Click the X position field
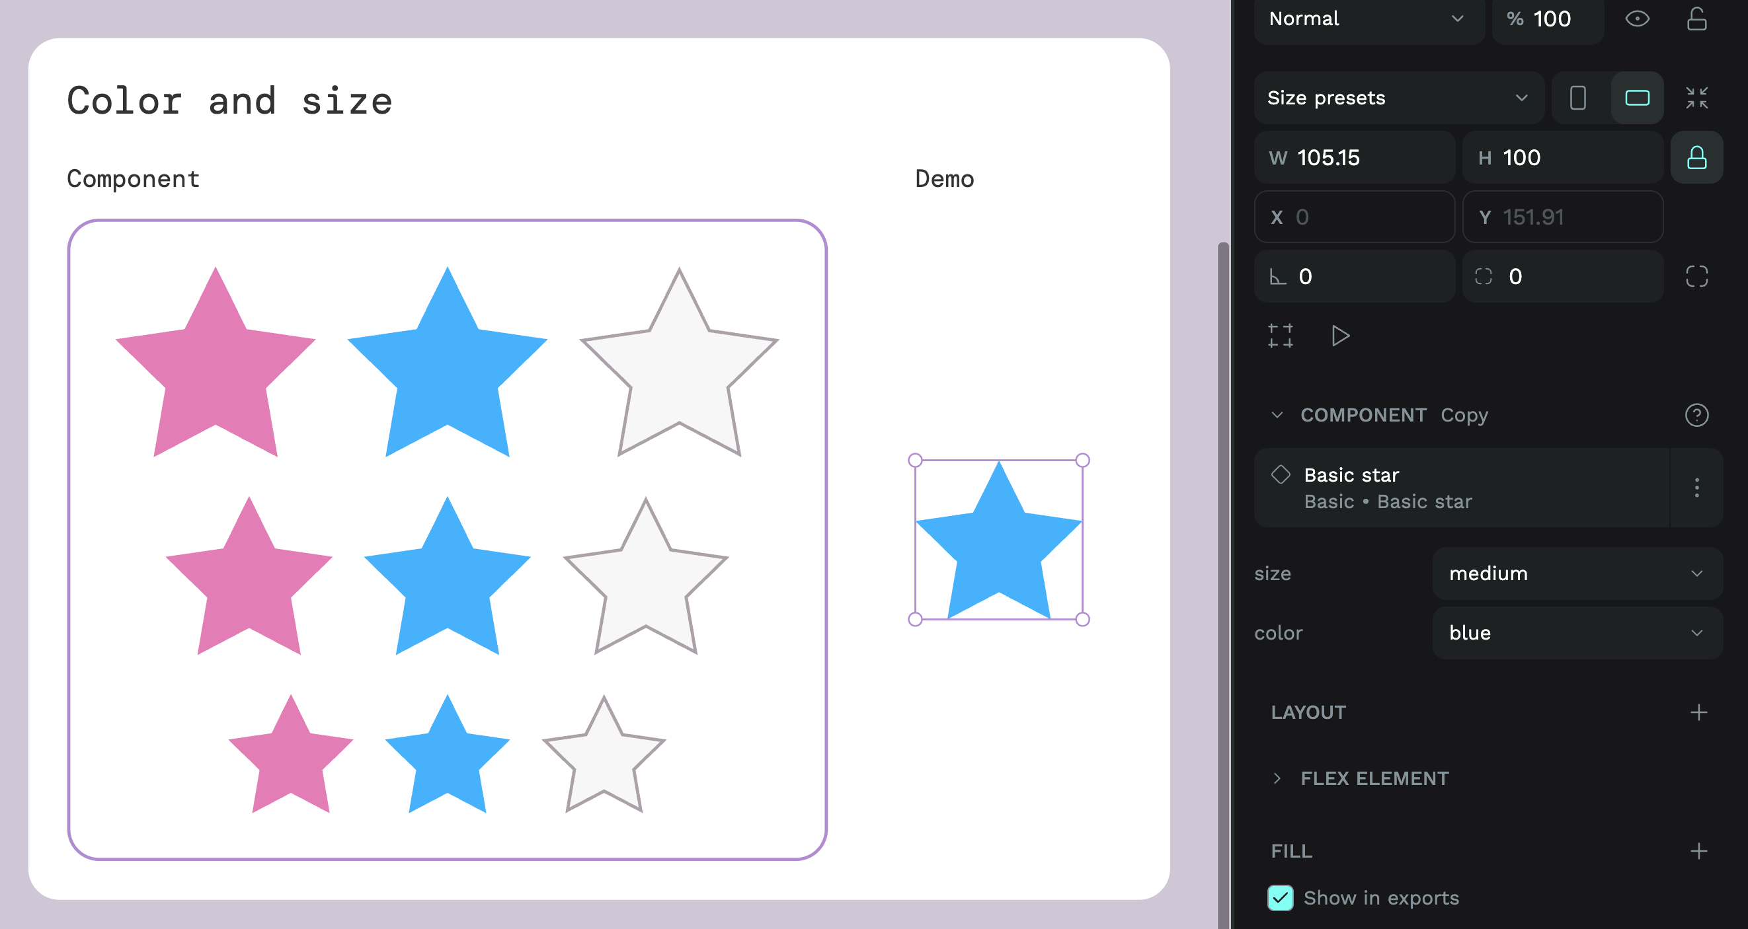Screen dimensions: 1748x929 (x=1355, y=217)
